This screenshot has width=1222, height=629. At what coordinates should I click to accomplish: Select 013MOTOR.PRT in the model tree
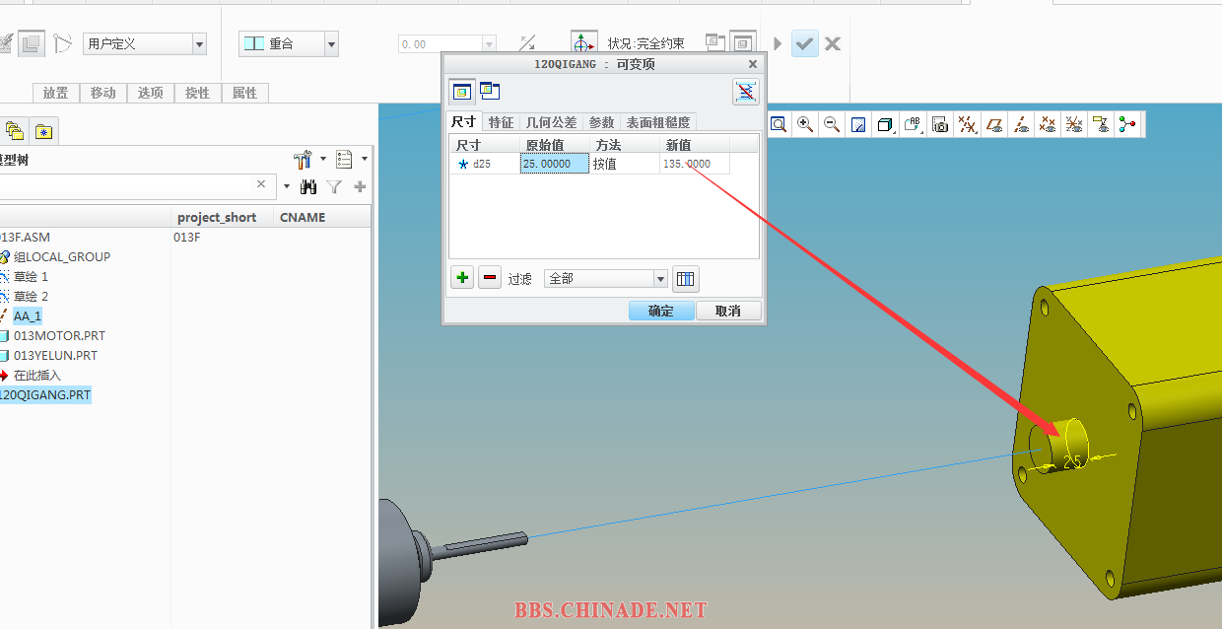point(59,335)
